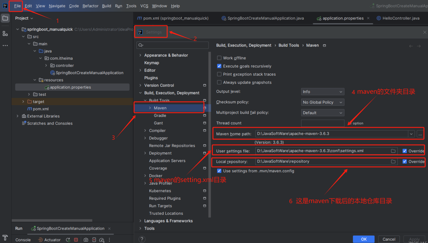Click project-level icon beside Version Control

tap(204, 85)
